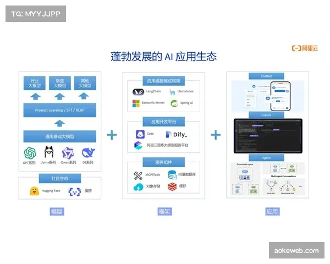Click the 通用基础大模型 bar

point(59,136)
